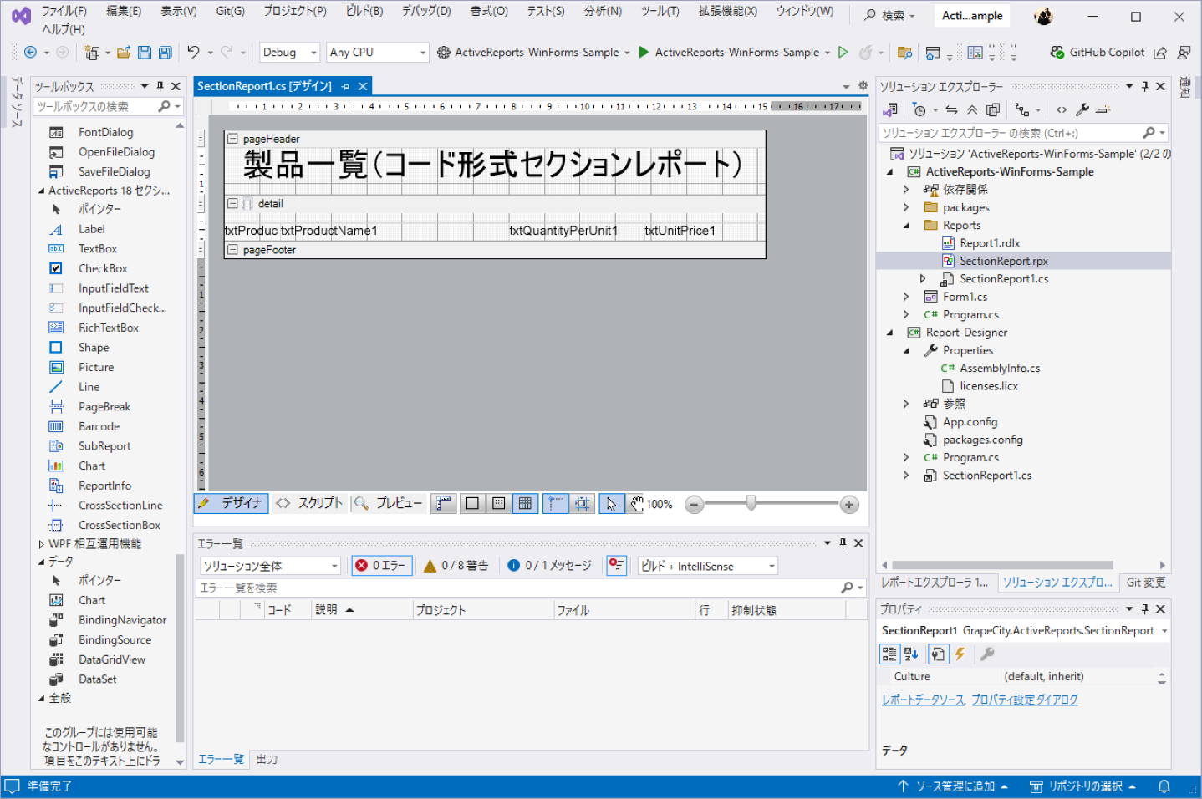Select the PageBreak control in toolbox
1202x799 pixels.
point(104,407)
